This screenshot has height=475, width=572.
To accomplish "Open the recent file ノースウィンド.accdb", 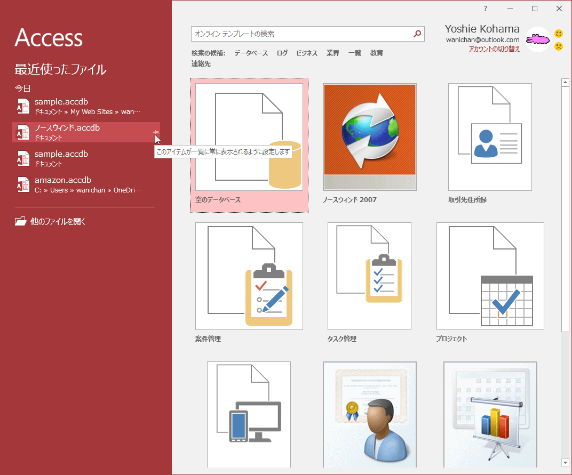I will [x=86, y=132].
